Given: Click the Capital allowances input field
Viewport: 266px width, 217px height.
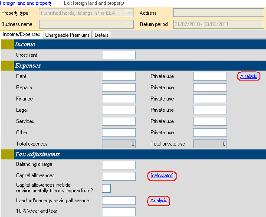Looking at the screenshot, I should pos(119,176).
